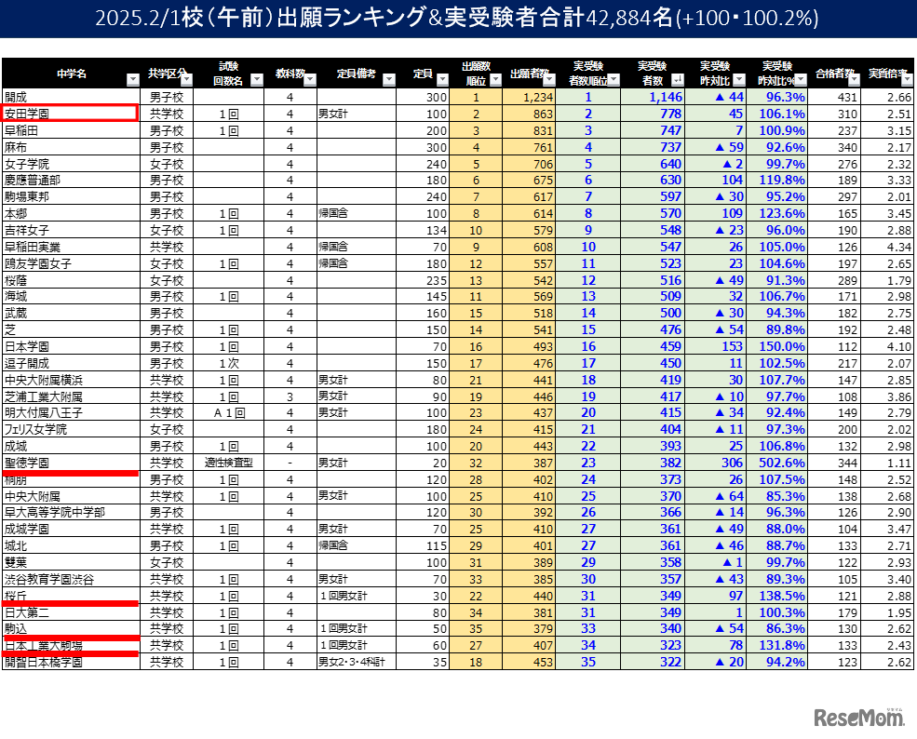
Task: Open the 試験回数名 header filter icon
Action: (255, 81)
